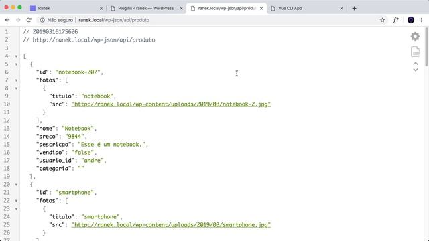Switch to the Plugins ‹ ranek — WordPress tab

(146, 9)
